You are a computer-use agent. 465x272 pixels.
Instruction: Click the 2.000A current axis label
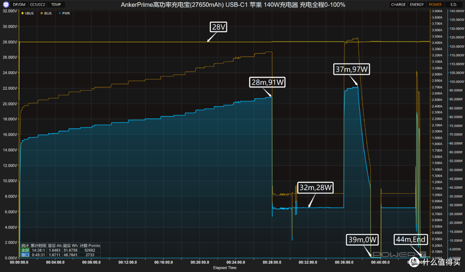point(437,131)
